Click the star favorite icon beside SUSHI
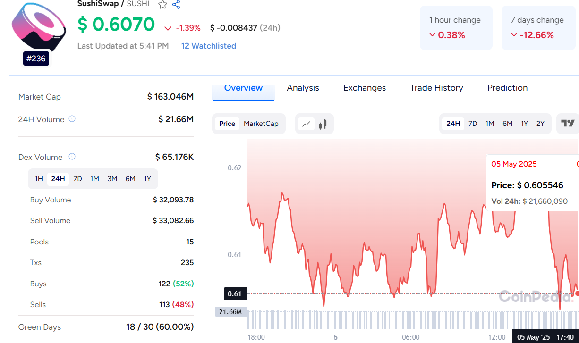Viewport: 579px width, 343px height. pos(162,5)
